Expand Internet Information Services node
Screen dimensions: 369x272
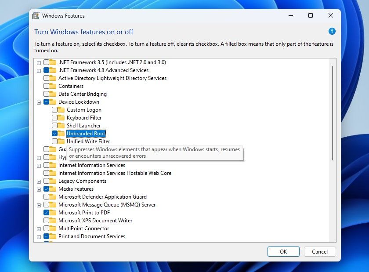pos(39,165)
